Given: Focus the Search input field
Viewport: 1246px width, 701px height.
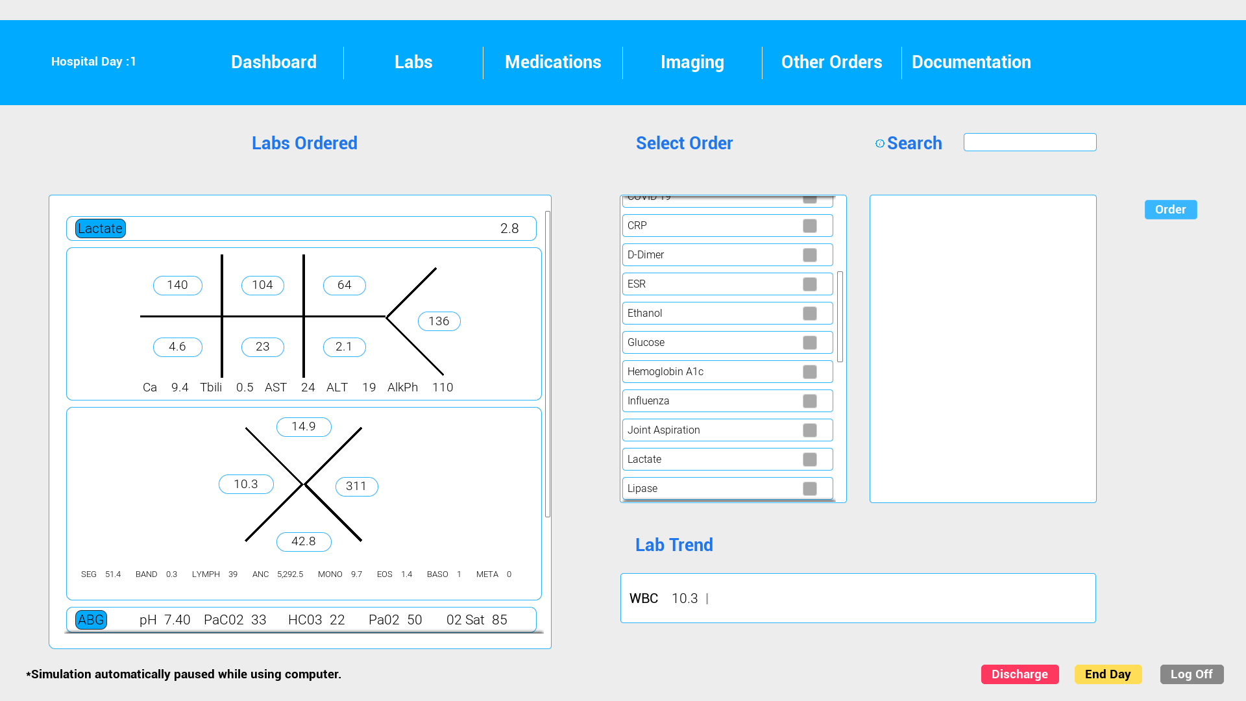Looking at the screenshot, I should click(x=1029, y=142).
